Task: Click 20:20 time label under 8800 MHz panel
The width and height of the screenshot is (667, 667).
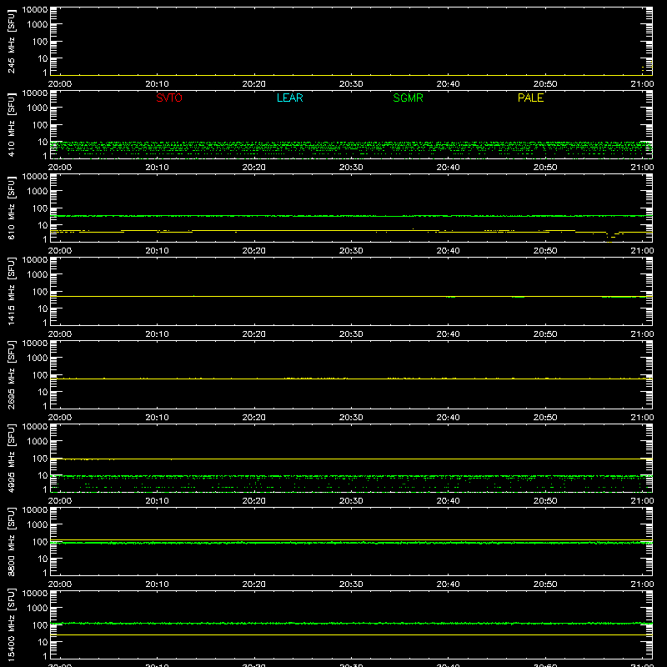Action: point(254,584)
